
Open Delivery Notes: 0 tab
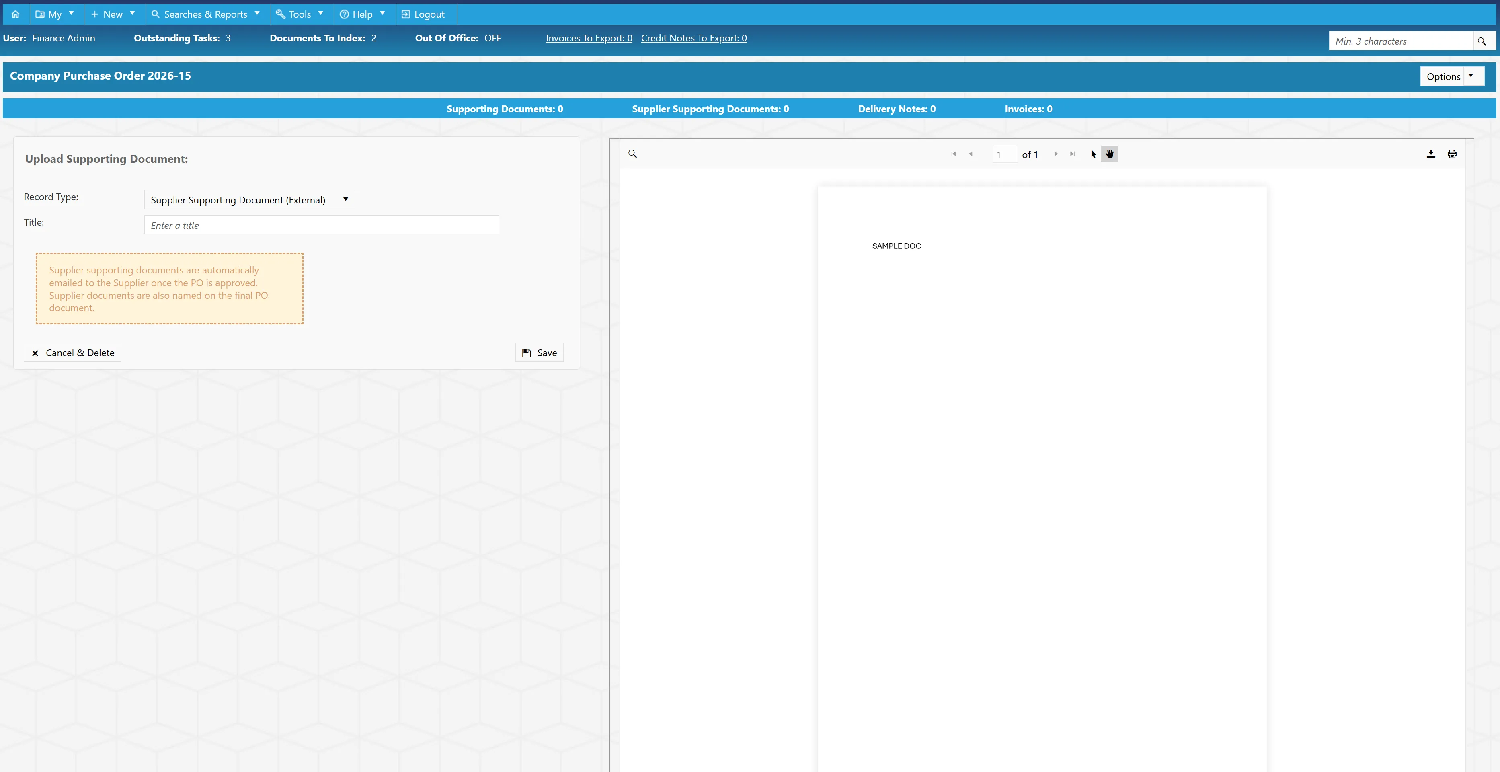897,109
